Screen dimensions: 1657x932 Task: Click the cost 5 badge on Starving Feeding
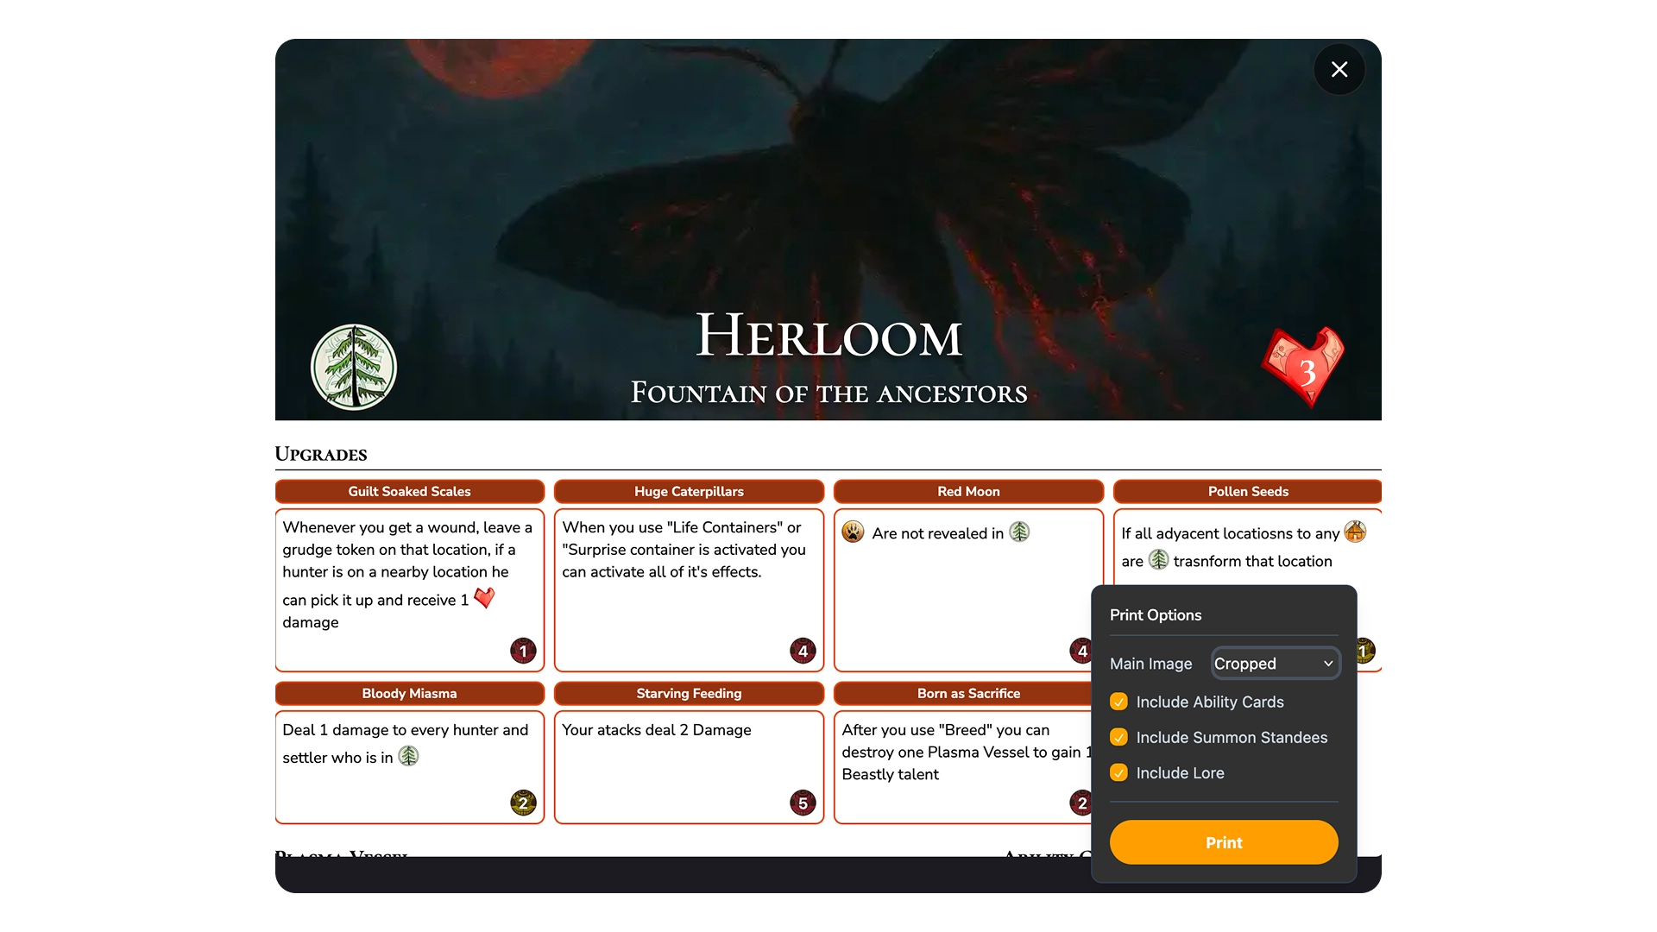tap(803, 803)
